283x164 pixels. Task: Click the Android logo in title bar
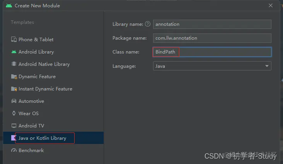pos(9,5)
